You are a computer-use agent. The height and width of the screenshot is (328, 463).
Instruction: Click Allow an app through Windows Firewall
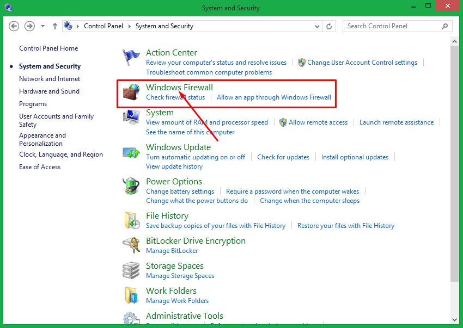click(x=274, y=97)
